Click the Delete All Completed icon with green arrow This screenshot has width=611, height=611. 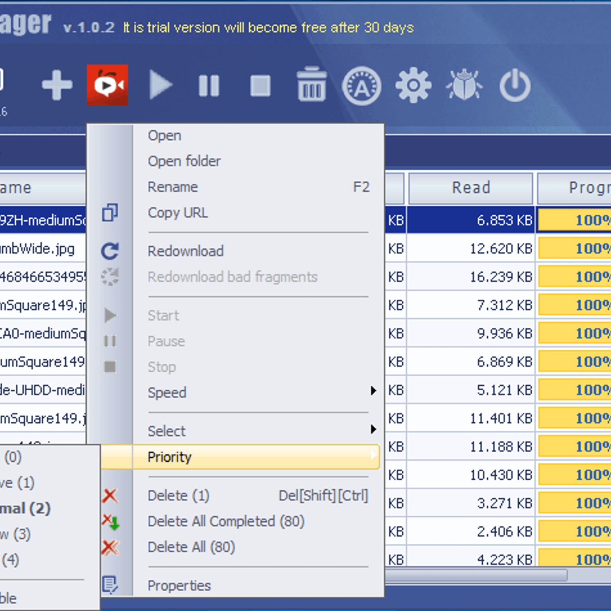[111, 522]
